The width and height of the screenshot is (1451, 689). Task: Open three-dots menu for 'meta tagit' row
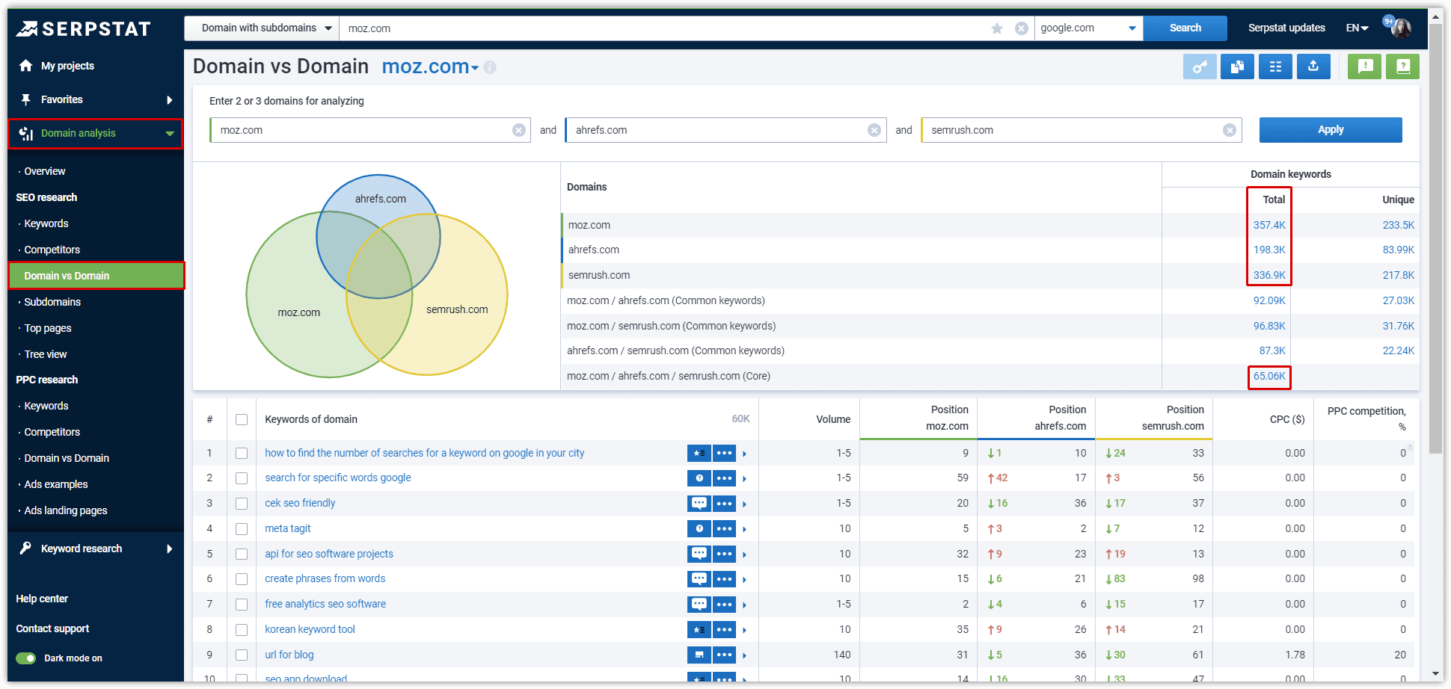tap(724, 529)
